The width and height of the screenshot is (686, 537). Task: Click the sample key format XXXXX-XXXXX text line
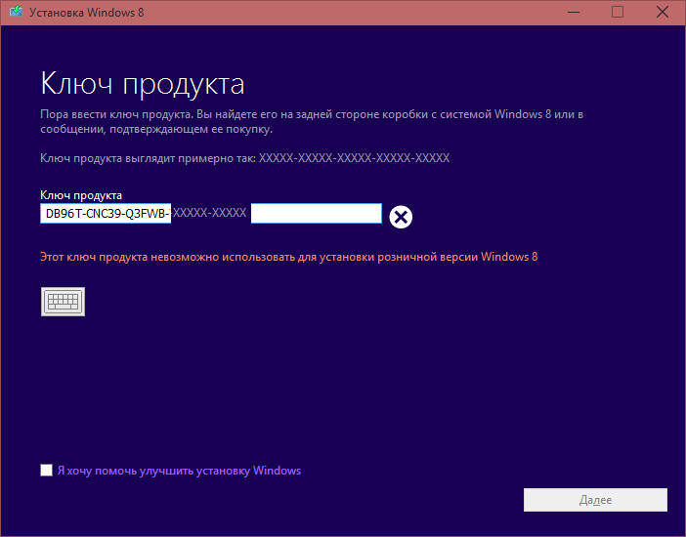[x=244, y=158]
